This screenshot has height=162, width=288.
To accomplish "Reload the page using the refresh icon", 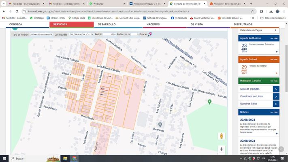I will 17,11.
